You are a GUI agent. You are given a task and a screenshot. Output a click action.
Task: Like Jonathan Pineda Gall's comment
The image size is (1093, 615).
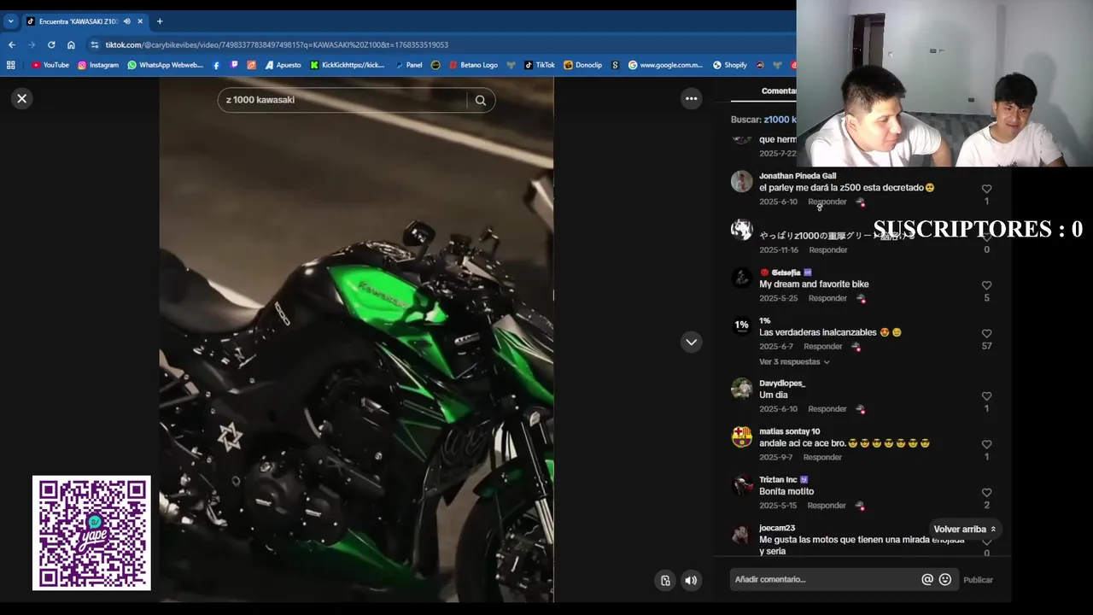point(986,189)
